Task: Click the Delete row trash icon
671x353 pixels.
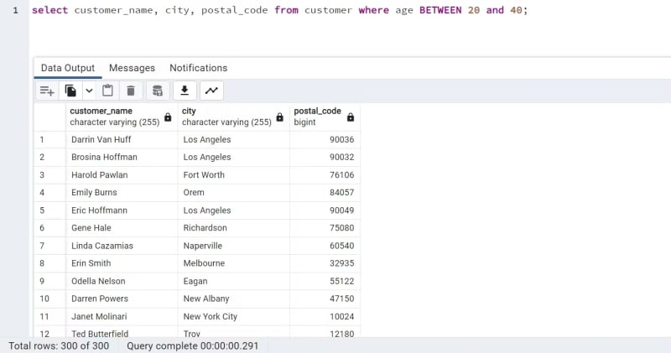Action: tap(131, 91)
